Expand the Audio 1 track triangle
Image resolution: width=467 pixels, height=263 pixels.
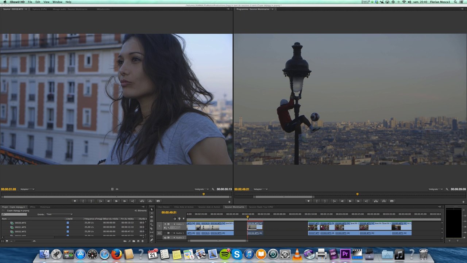(174, 233)
